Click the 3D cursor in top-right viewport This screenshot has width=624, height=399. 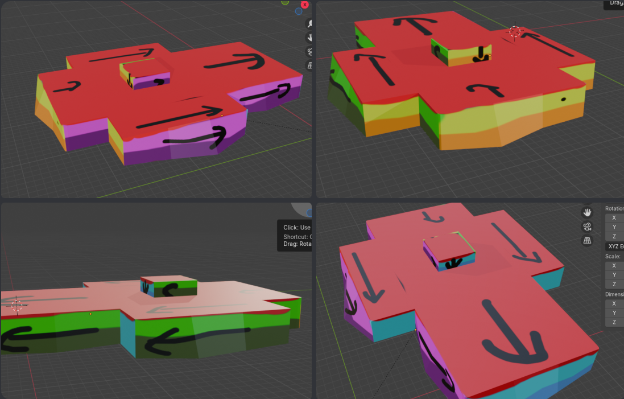[x=515, y=32]
